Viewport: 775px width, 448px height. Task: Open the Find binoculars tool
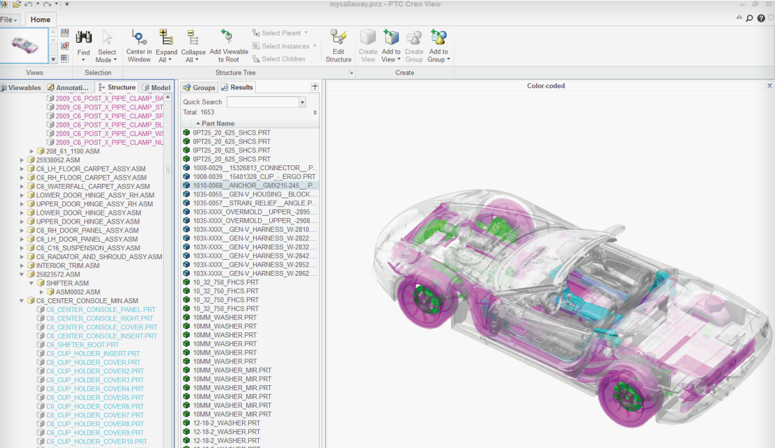tap(83, 45)
